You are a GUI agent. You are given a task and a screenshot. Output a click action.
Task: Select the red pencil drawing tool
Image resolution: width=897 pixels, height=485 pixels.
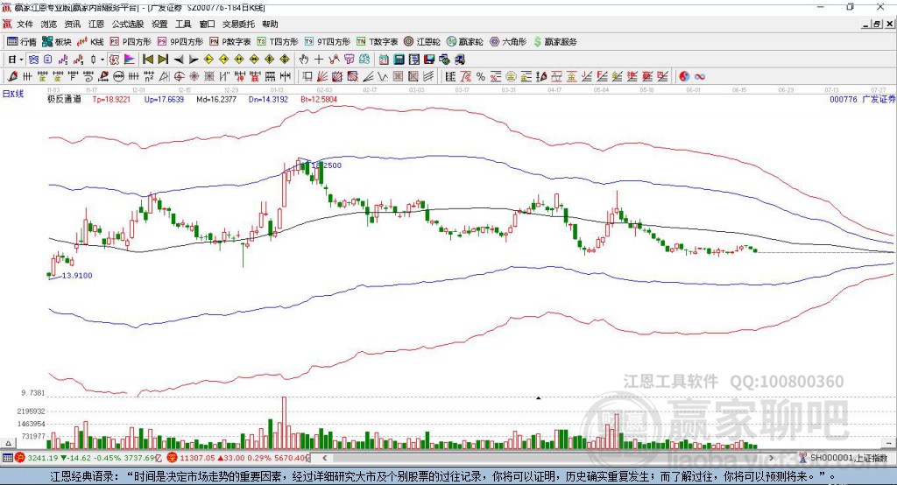pyautogui.click(x=12, y=77)
